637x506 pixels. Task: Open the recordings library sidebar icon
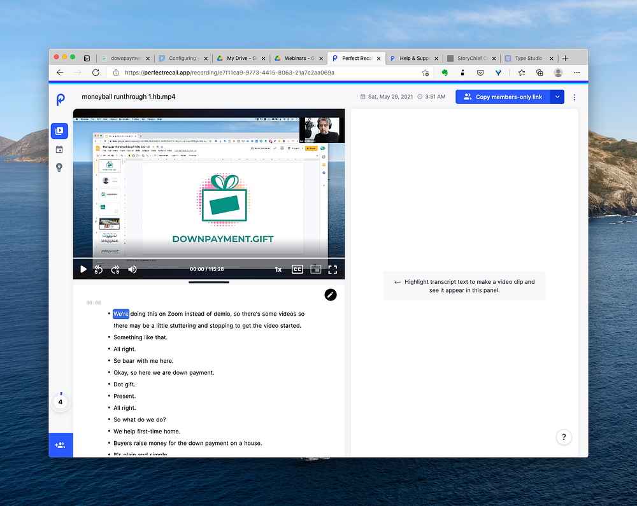click(x=59, y=131)
